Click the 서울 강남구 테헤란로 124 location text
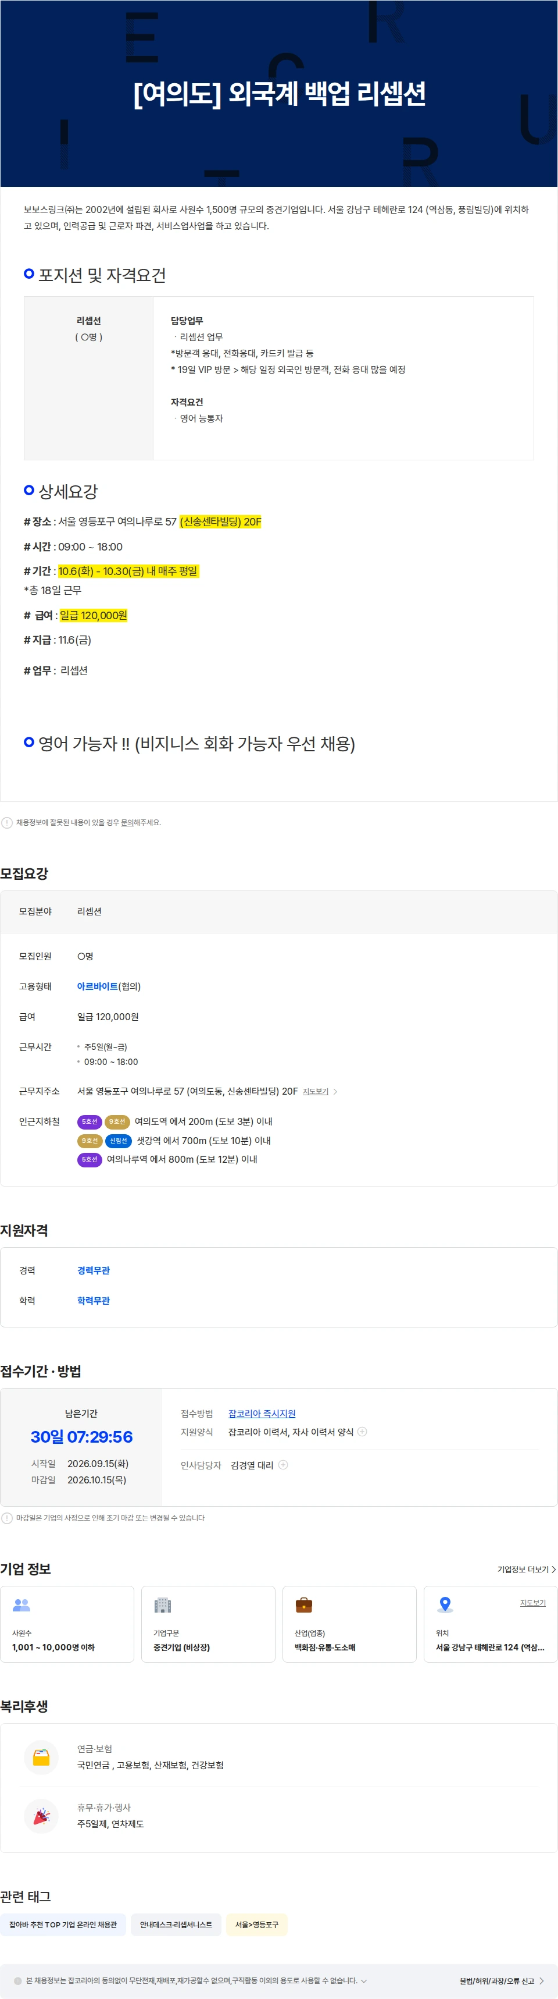Screen dimensions: 558x1999 click(490, 1647)
